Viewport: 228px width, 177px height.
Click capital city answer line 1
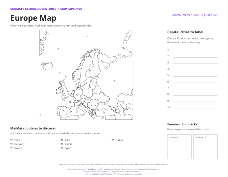(195, 50)
